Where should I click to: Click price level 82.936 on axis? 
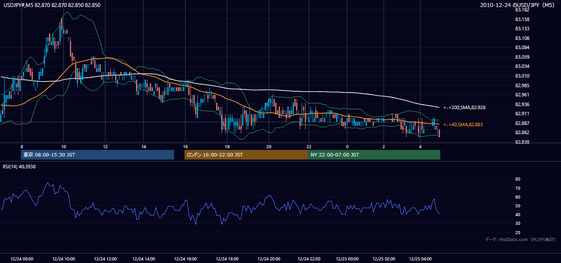[x=522, y=104]
